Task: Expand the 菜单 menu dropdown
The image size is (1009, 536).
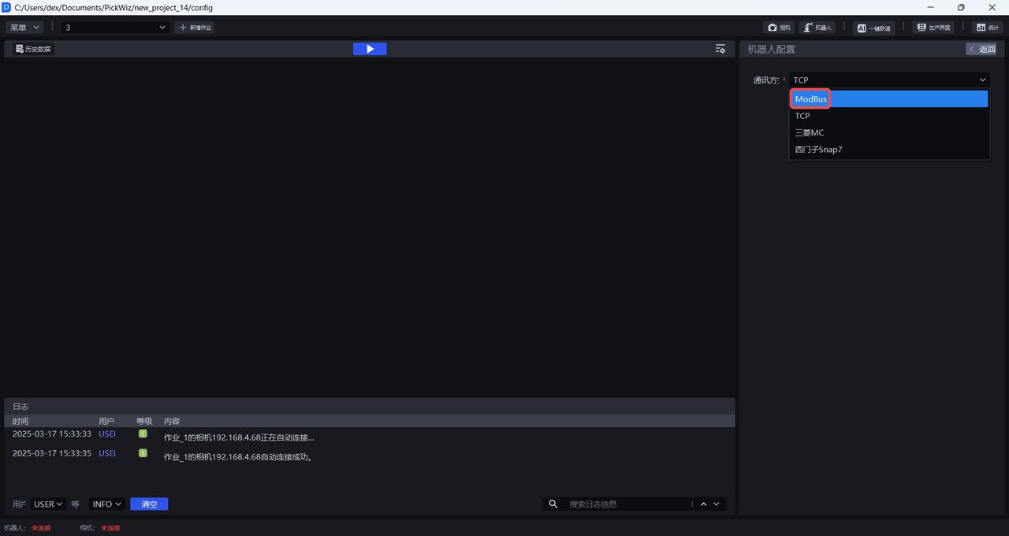Action: [x=24, y=28]
